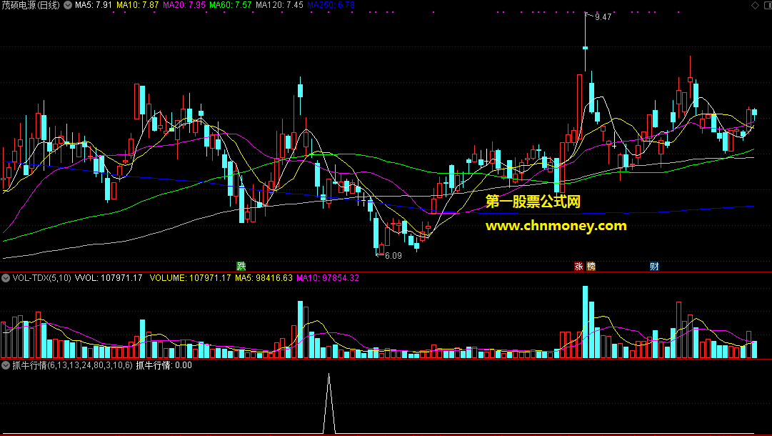The image size is (772, 436).
Task: Click the yellow MA10: 7.87 label
Action: (137, 5)
